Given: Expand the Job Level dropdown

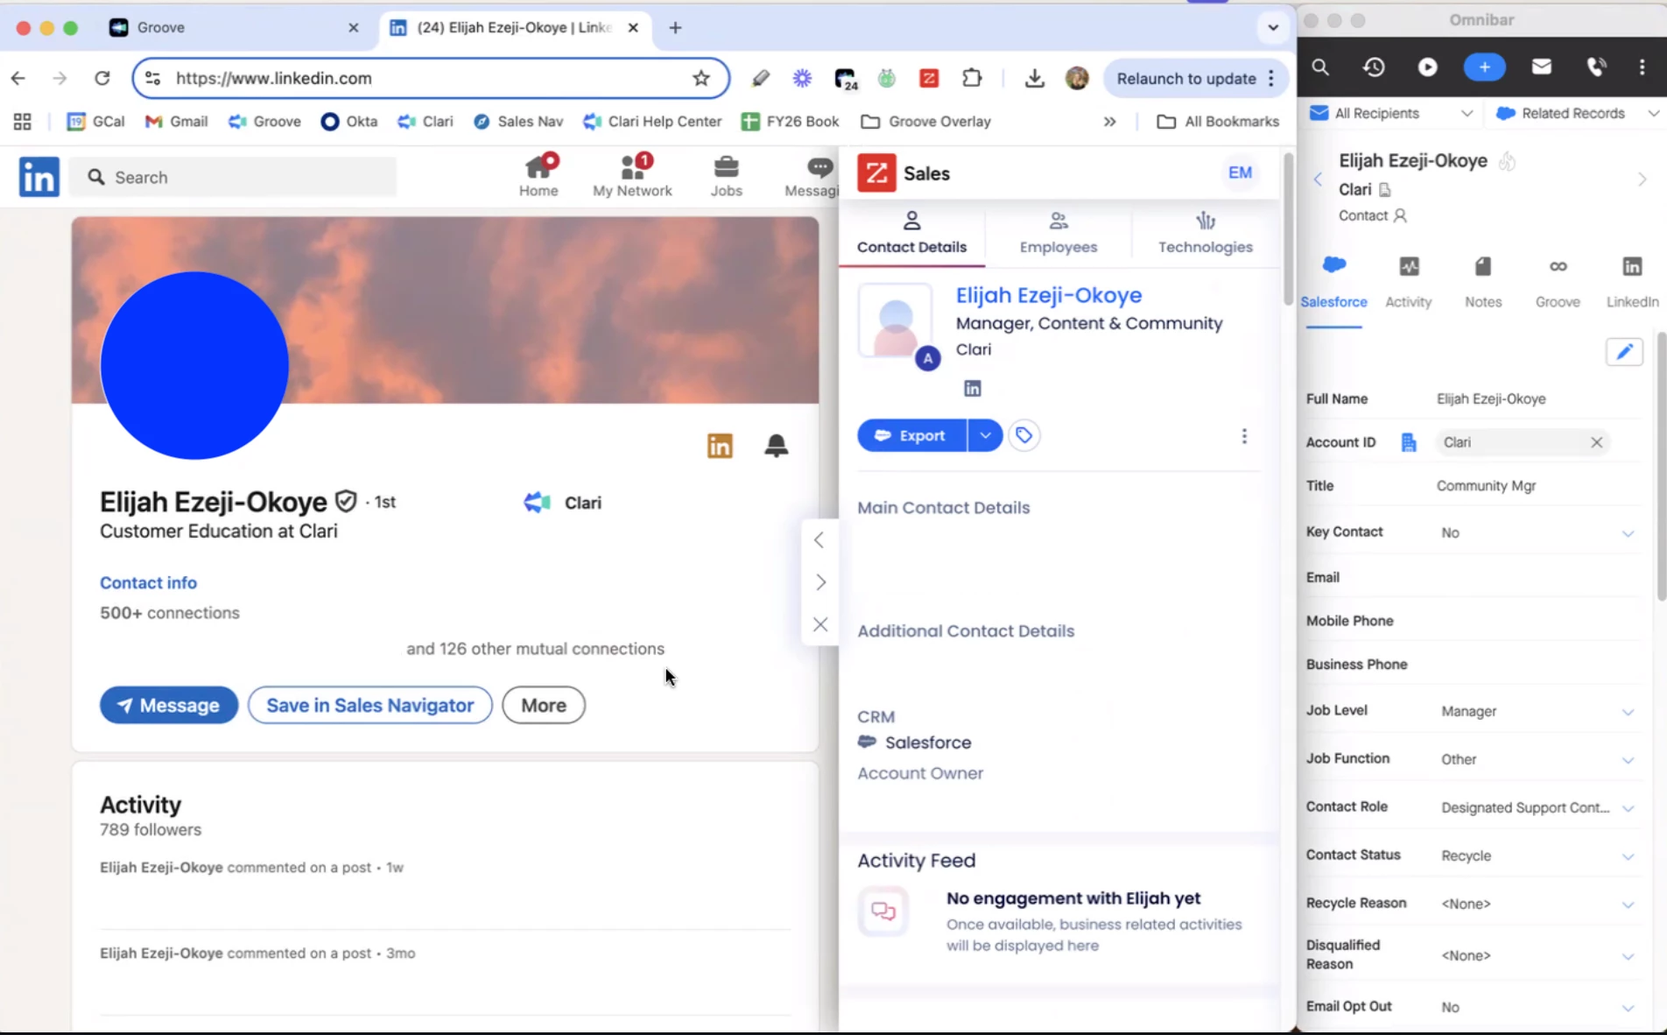Looking at the screenshot, I should coord(1628,712).
